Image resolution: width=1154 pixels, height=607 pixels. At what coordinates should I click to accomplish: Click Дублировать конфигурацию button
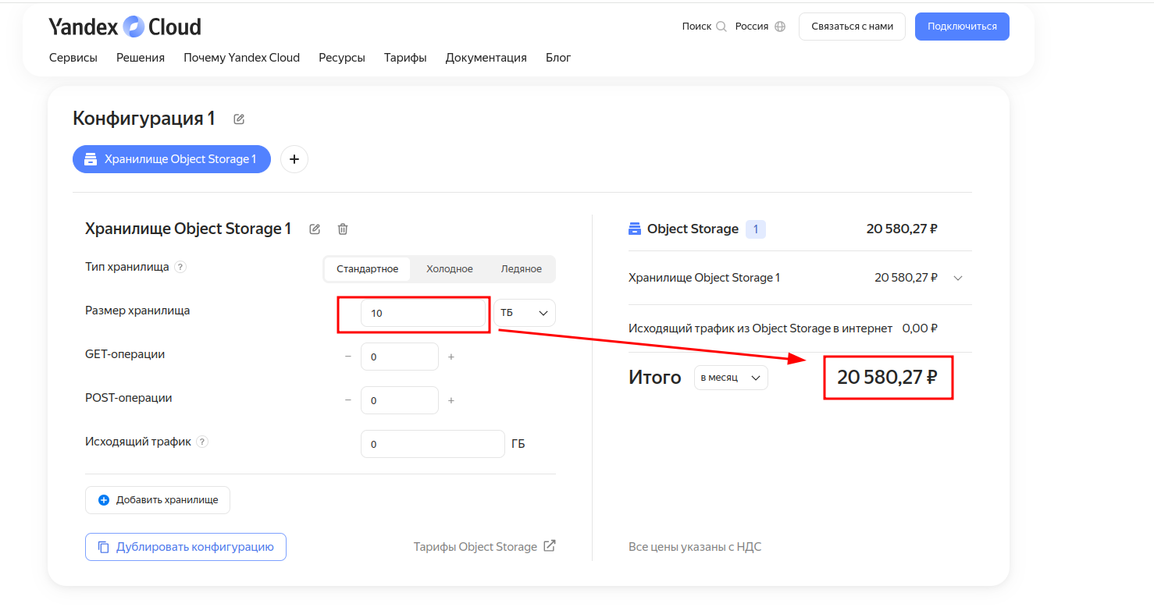[186, 547]
